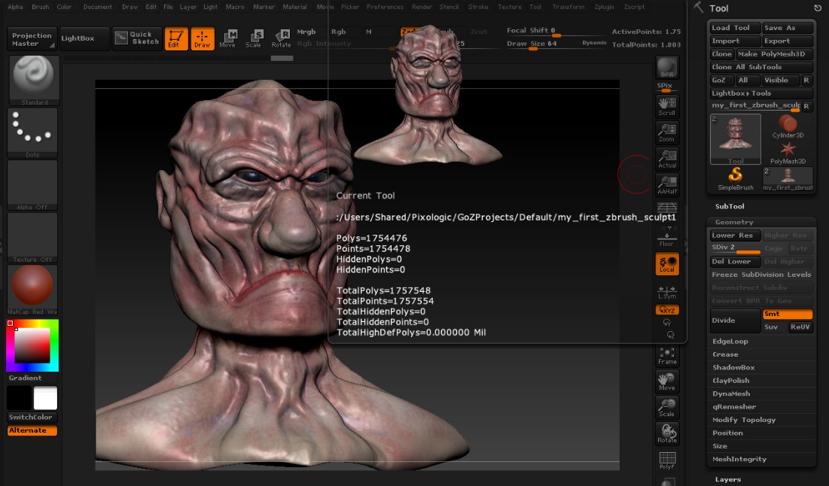
Task: Toggle the Alternate color button
Action: (x=32, y=430)
